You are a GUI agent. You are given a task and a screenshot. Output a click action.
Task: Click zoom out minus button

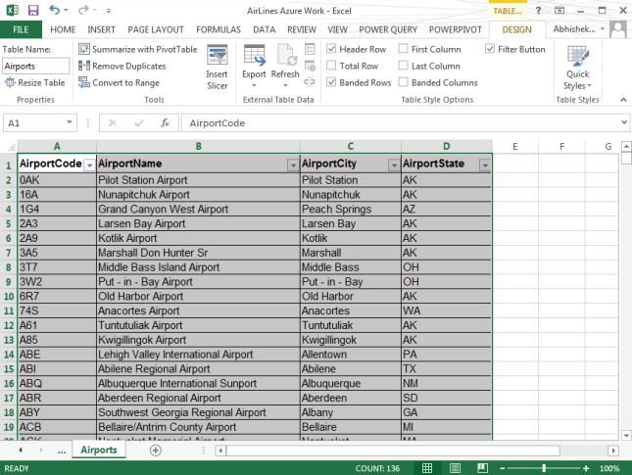pos(503,468)
